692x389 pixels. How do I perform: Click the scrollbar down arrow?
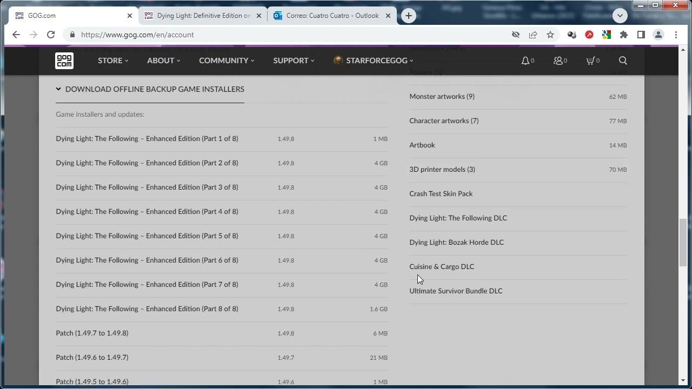(683, 381)
